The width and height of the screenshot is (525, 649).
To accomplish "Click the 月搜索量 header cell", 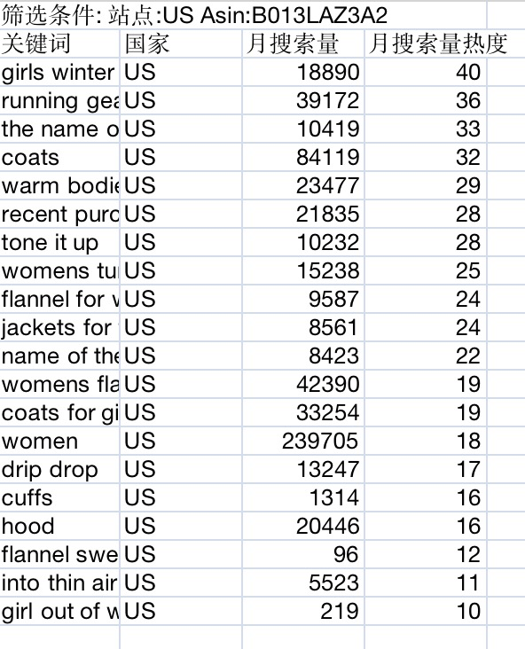I will [x=303, y=43].
